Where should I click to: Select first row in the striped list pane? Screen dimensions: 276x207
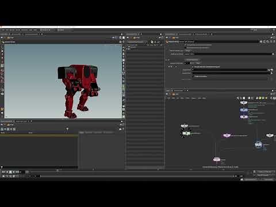click(x=145, y=47)
